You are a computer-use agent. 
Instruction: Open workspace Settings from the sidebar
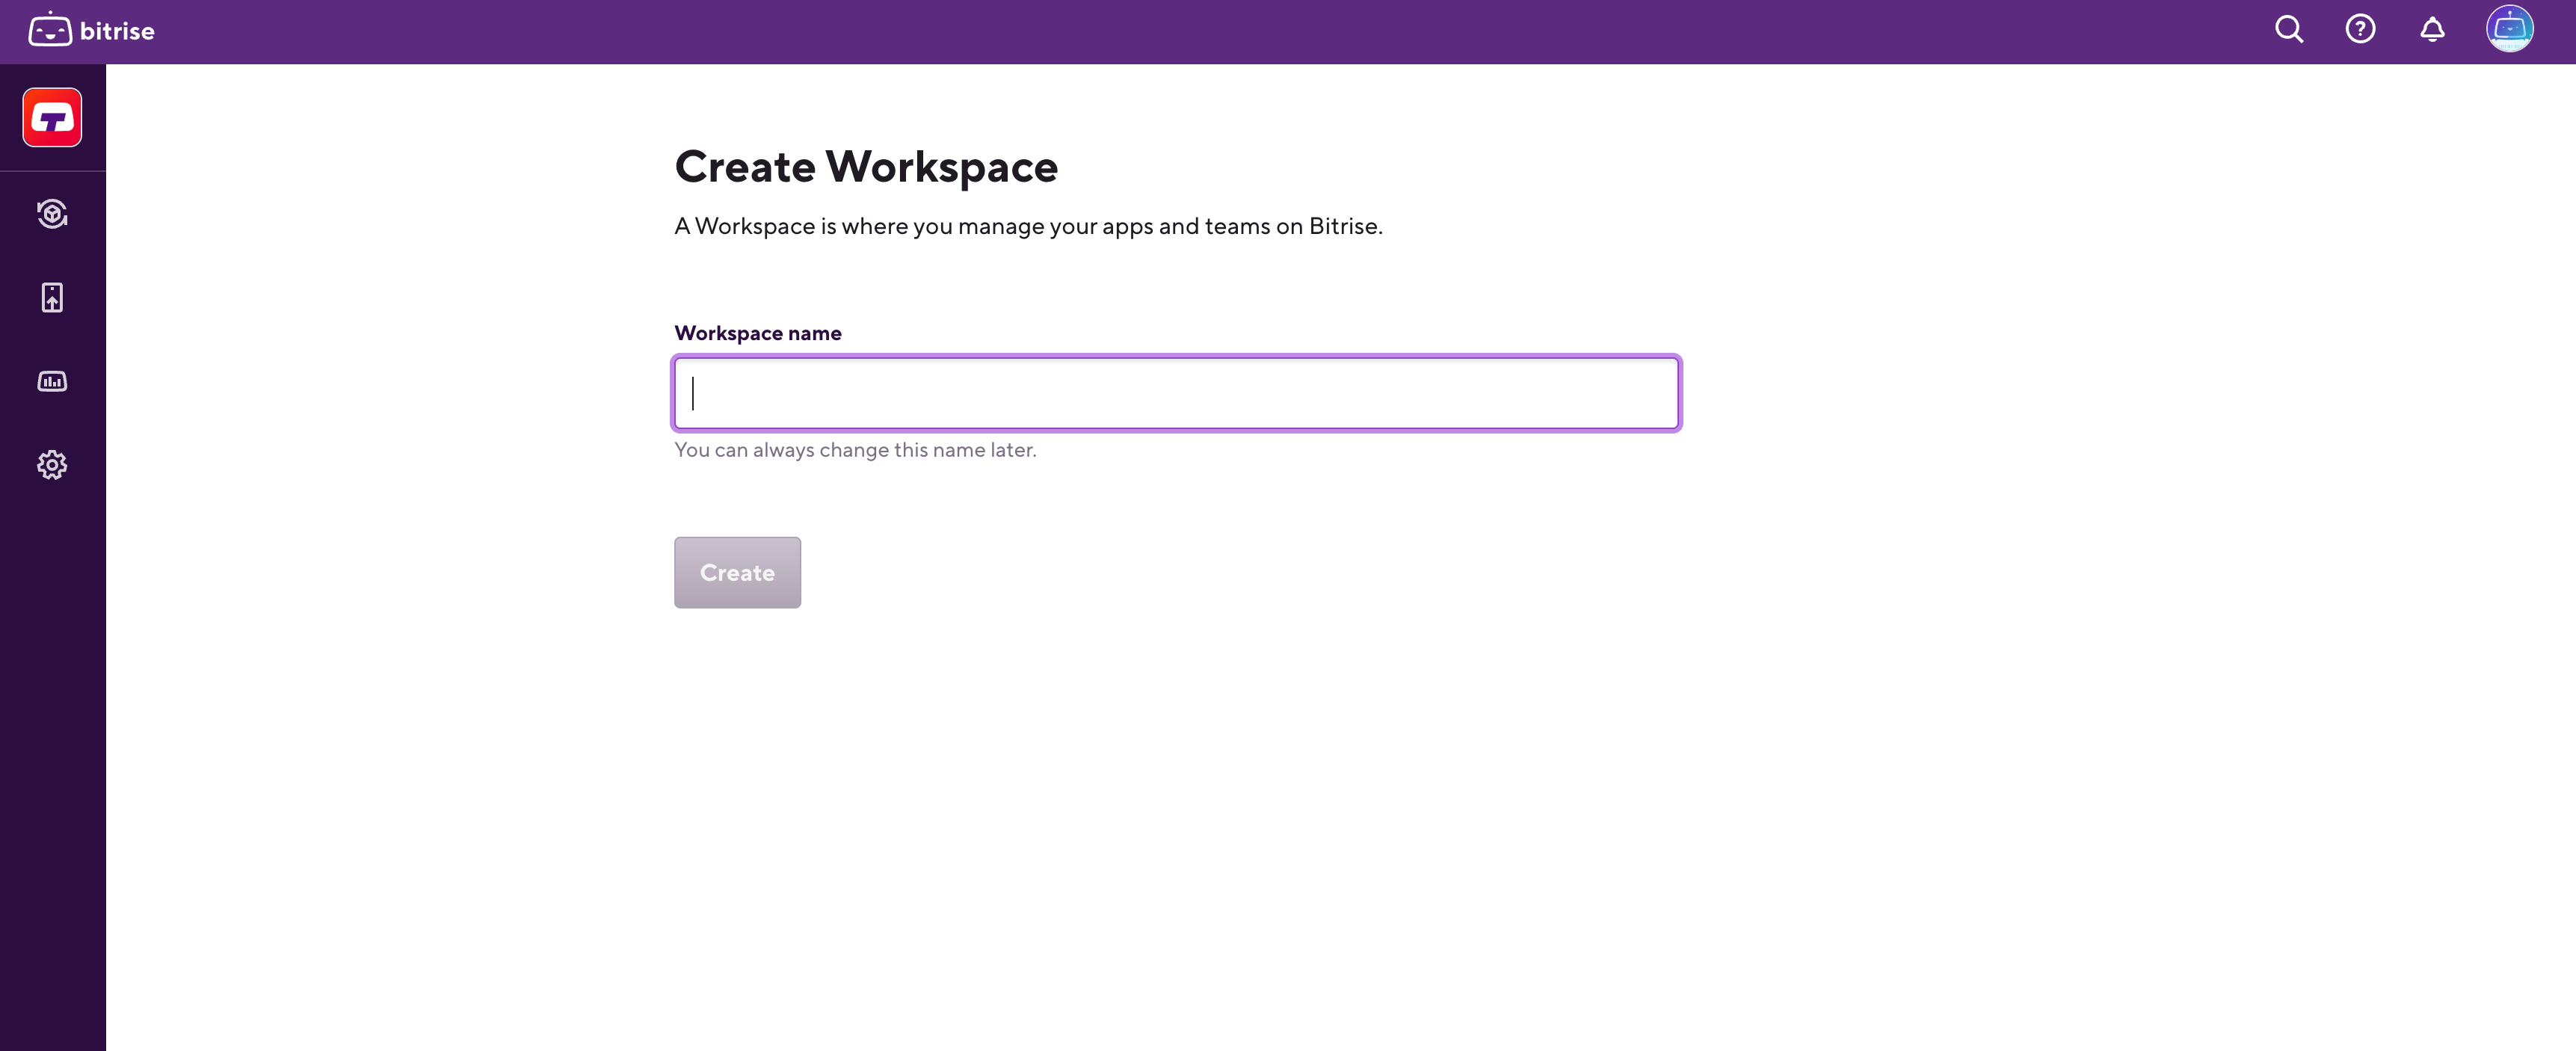click(51, 464)
